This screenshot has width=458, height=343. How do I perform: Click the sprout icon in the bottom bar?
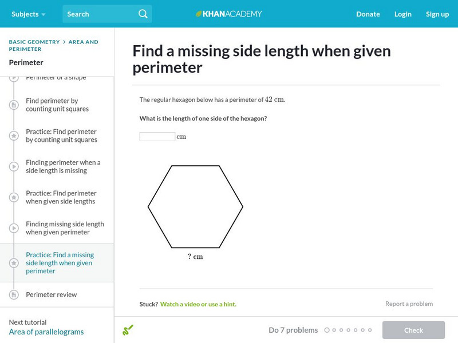tap(129, 330)
